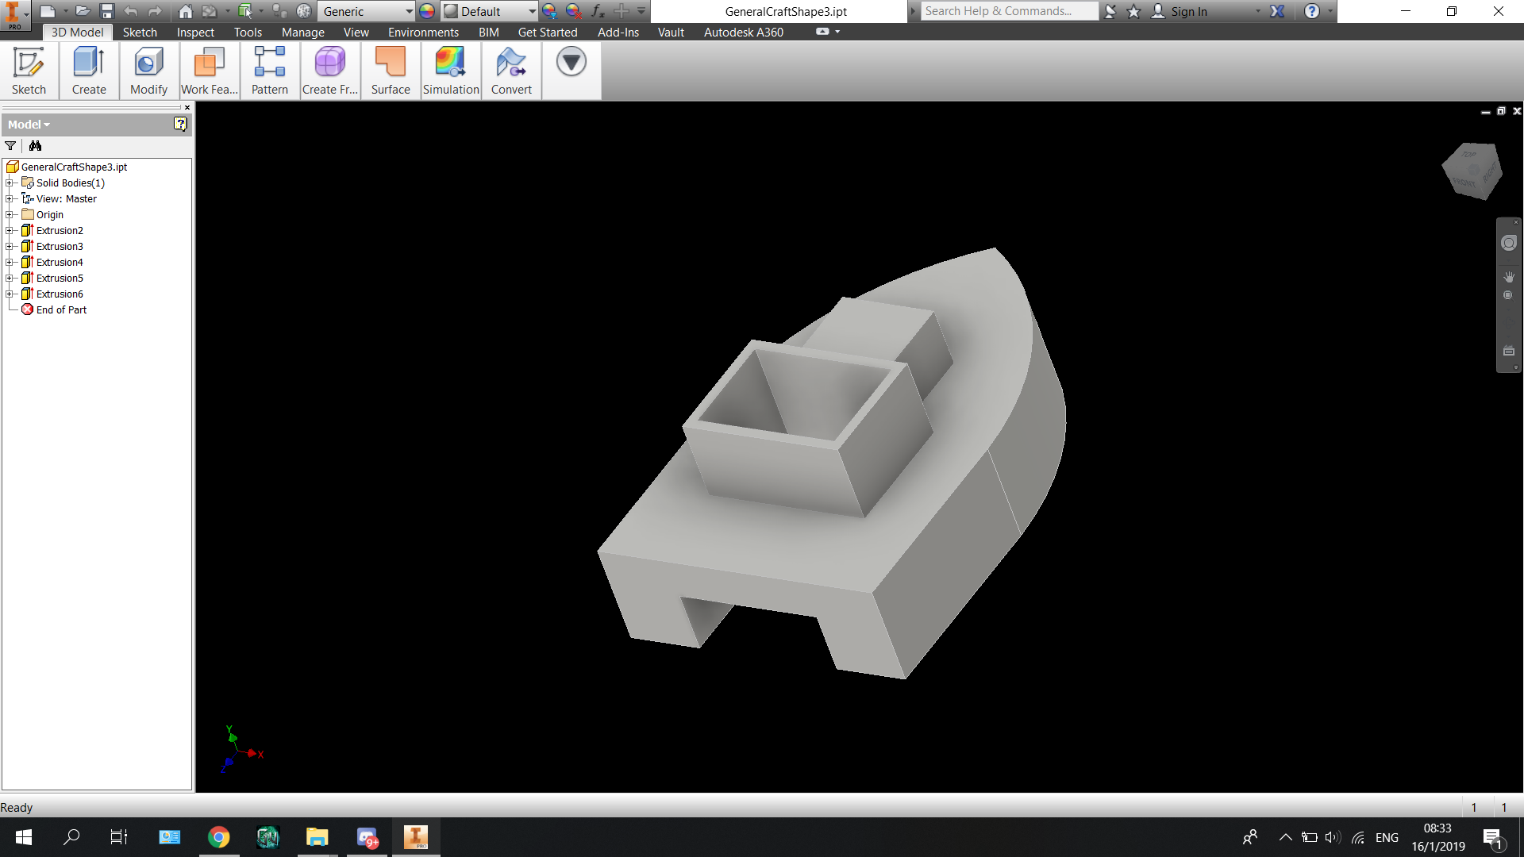Screen dimensions: 1524x857
Task: Click the Adjust appearance icon
Action: click(549, 11)
